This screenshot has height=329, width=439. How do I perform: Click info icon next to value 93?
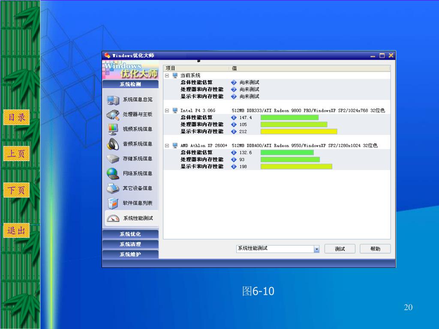pyautogui.click(x=234, y=159)
